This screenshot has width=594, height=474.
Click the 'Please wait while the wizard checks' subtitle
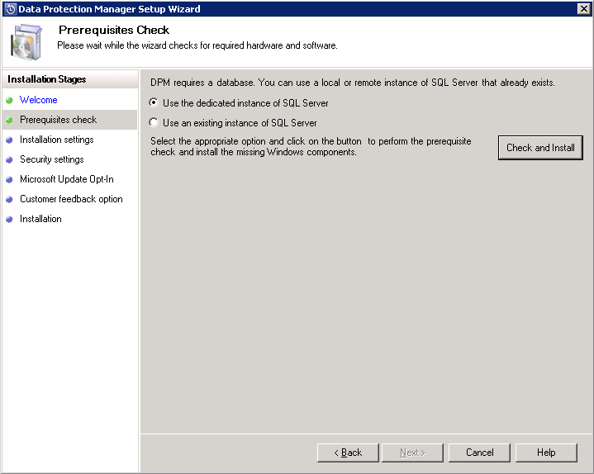197,45
